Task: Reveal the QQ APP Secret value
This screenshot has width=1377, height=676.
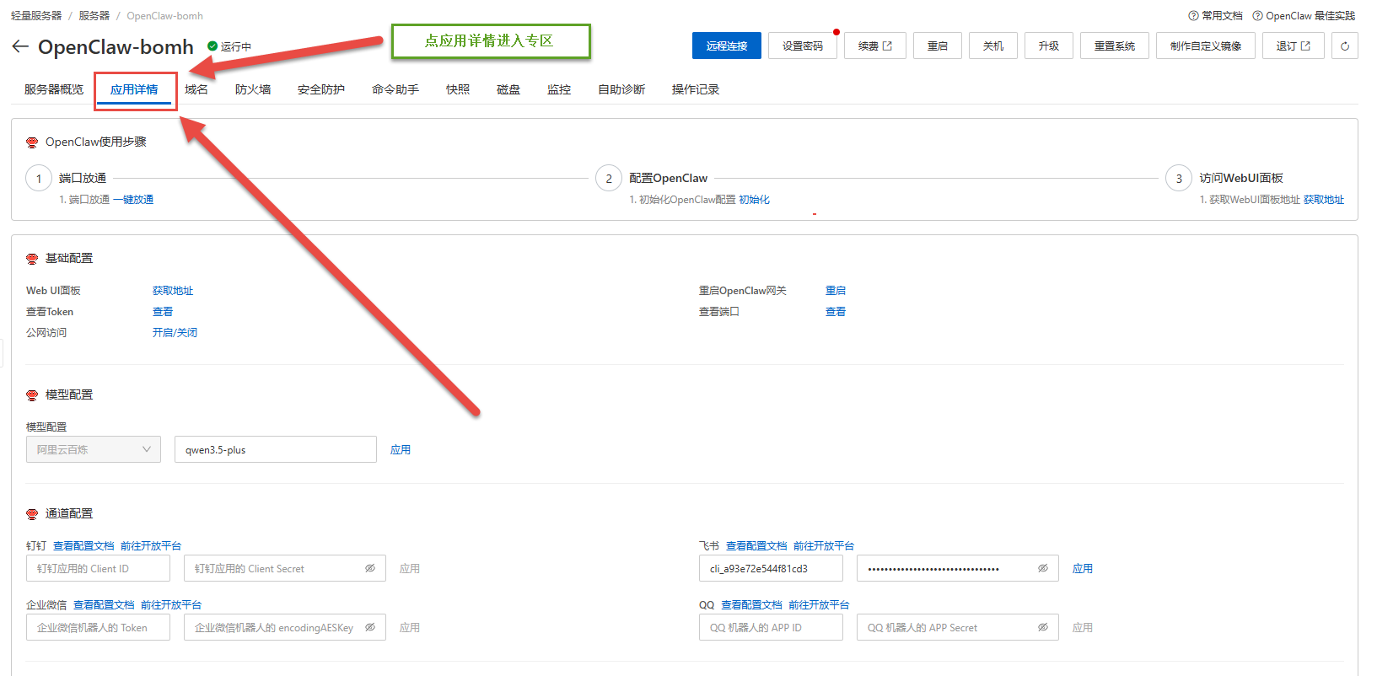Action: click(1042, 628)
